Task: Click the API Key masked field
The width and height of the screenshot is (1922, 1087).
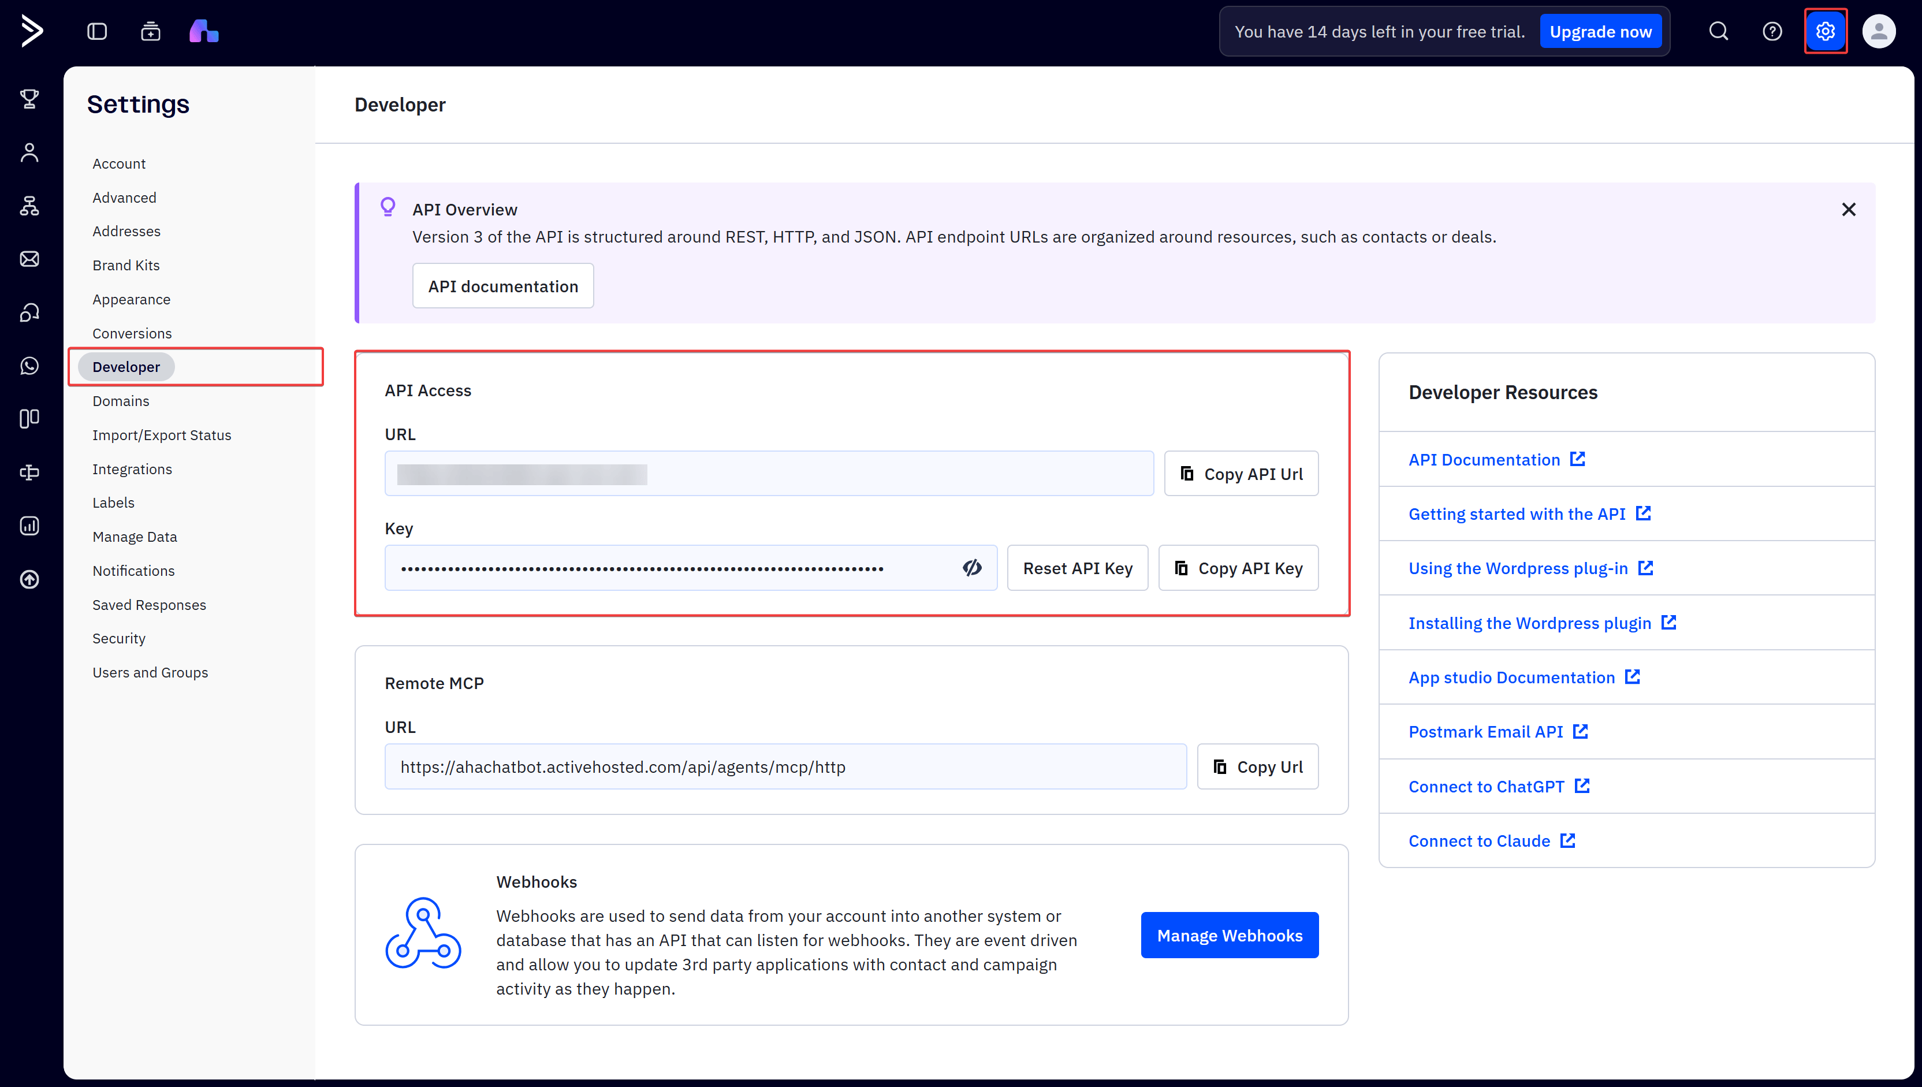Action: click(690, 568)
